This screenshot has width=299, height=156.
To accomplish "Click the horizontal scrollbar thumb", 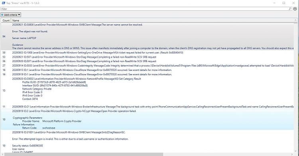I will pyautogui.click(x=84, y=154).
